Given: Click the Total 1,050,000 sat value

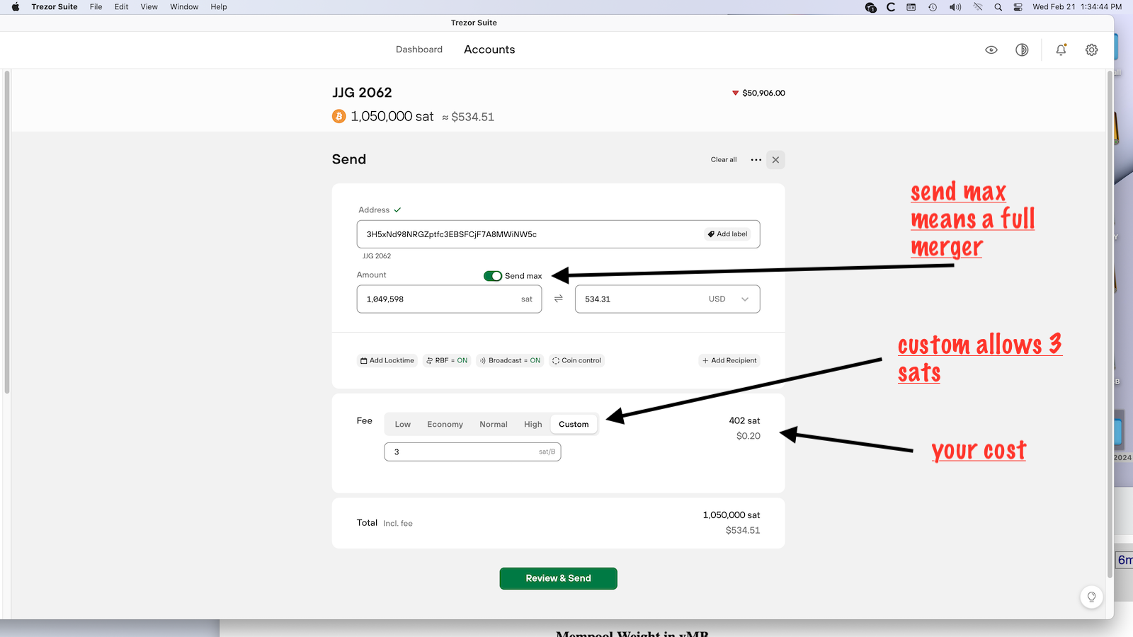Looking at the screenshot, I should [x=731, y=515].
